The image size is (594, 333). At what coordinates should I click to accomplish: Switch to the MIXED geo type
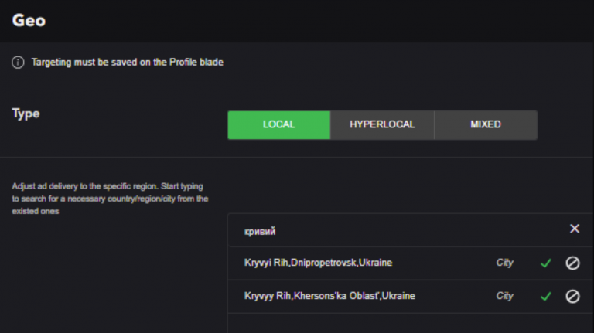[x=486, y=125]
